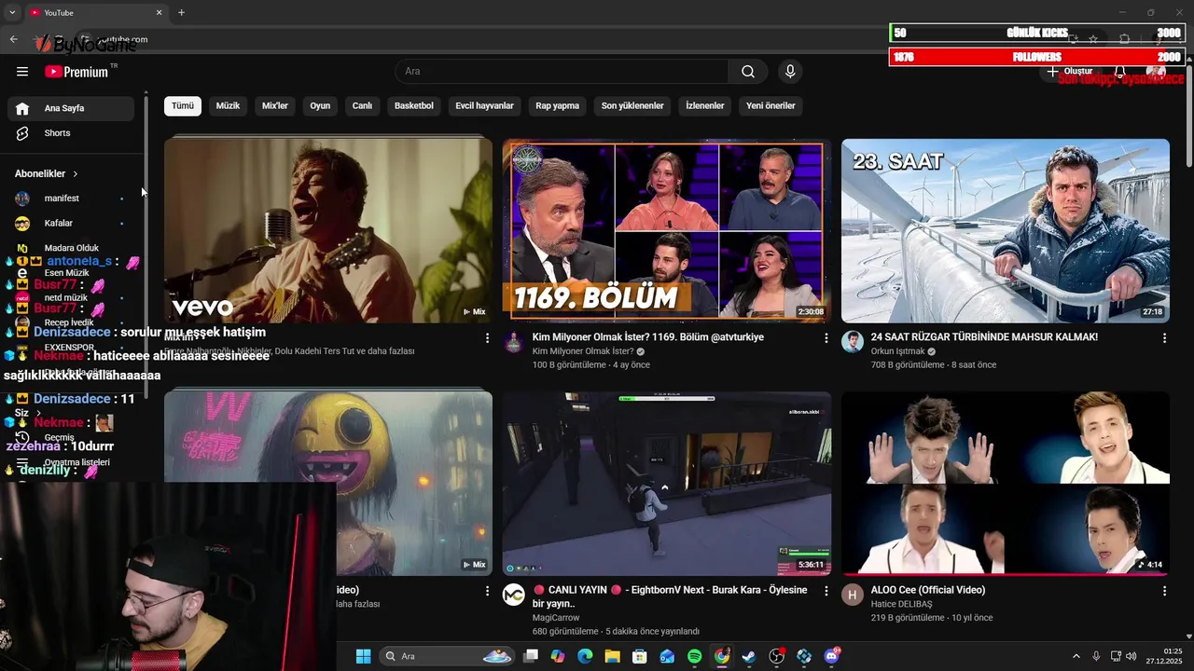Open three-dot menu for EightbornV live stream
This screenshot has width=1194, height=671.
point(826,591)
